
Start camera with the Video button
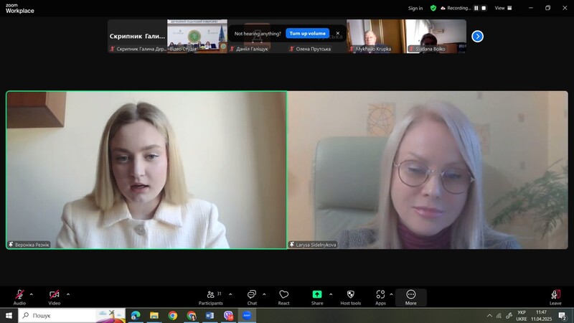click(55, 297)
